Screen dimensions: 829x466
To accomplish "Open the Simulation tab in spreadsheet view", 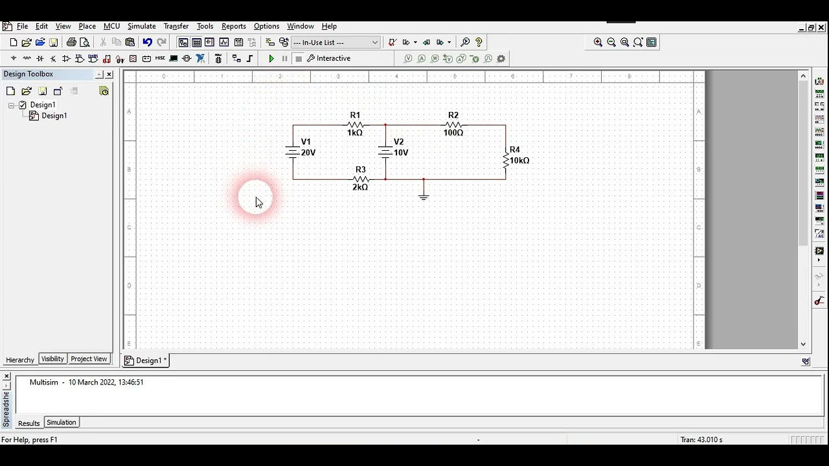I will [62, 423].
